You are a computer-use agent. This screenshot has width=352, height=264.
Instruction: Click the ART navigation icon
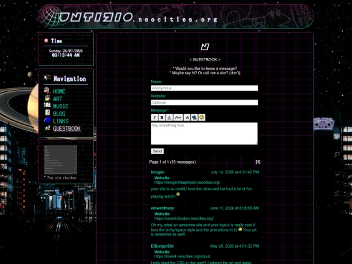coord(47,98)
